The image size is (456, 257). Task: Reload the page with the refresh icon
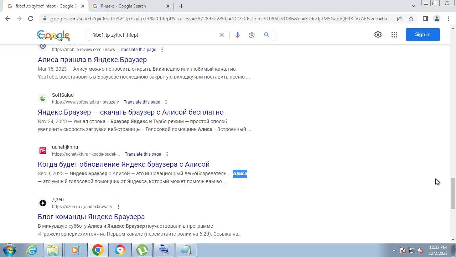[31, 19]
